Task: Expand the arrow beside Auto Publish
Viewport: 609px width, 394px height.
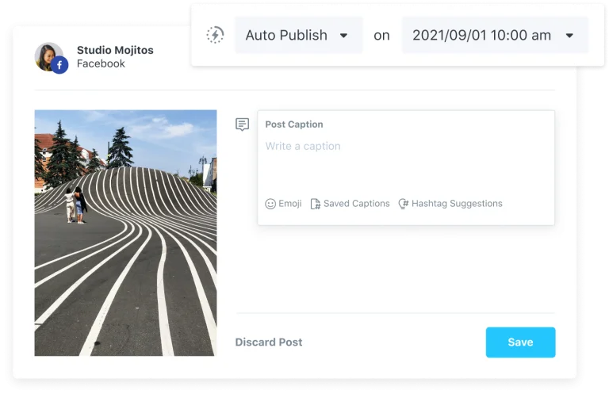Action: (x=343, y=36)
